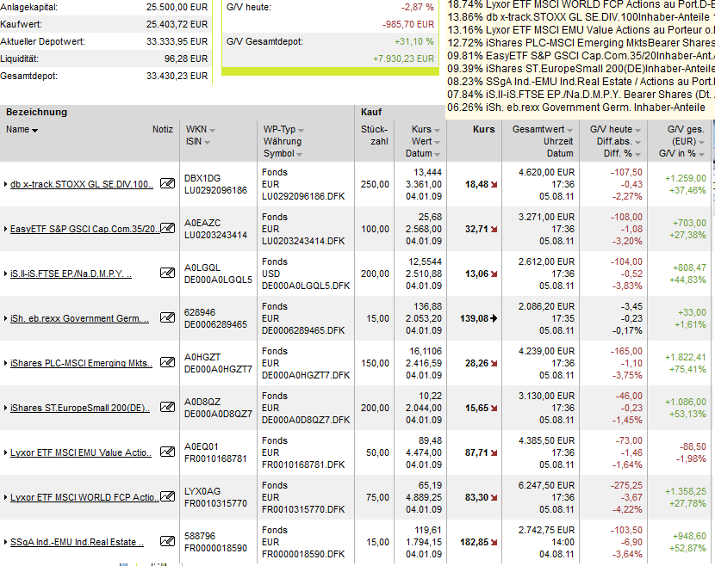Screen dimensions: 715x566
Task: Click red down-arrow next to price 32,71
Action: 494,229
